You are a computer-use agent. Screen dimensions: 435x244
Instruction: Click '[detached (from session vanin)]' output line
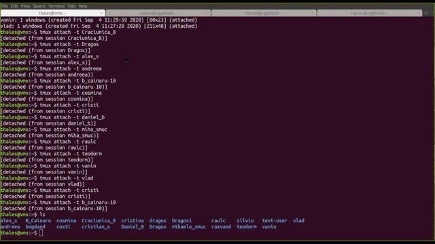pyautogui.click(x=43, y=172)
